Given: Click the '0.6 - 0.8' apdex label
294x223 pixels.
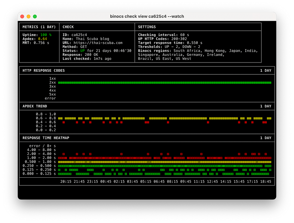Looking at the screenshot, I should 46,118.
